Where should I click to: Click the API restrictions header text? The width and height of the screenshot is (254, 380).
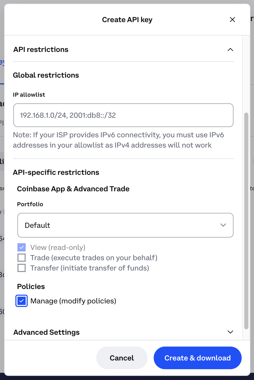[x=41, y=49]
